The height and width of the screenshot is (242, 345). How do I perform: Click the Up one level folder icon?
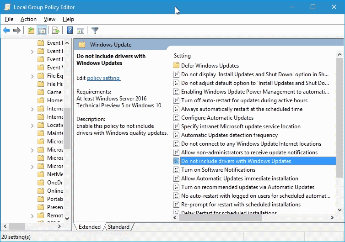pos(31,30)
